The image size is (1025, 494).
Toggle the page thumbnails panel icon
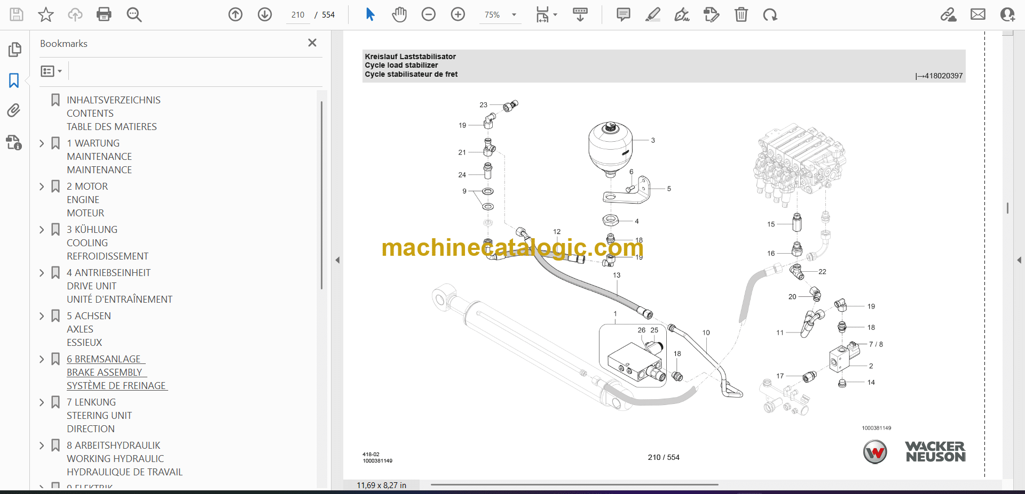click(x=14, y=50)
